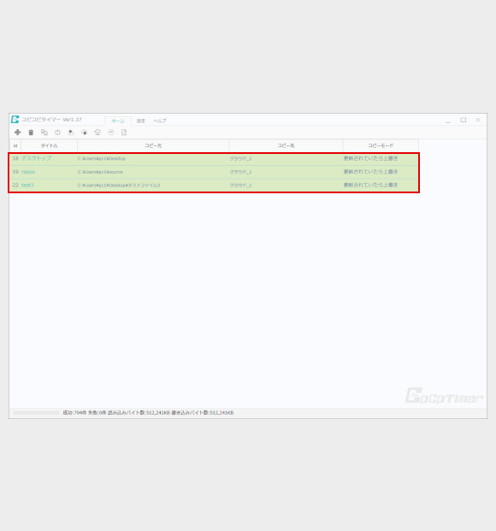
Task: Click the document log icon
Action: [124, 133]
